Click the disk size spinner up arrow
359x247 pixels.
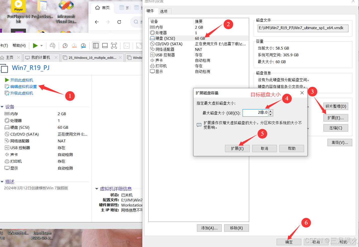[271, 111]
